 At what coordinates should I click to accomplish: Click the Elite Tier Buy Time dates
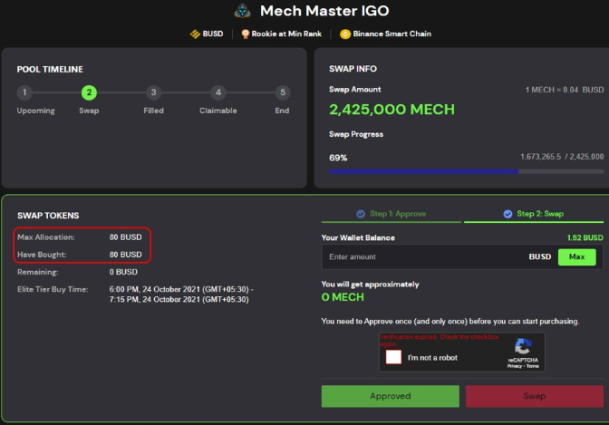pyautogui.click(x=181, y=295)
